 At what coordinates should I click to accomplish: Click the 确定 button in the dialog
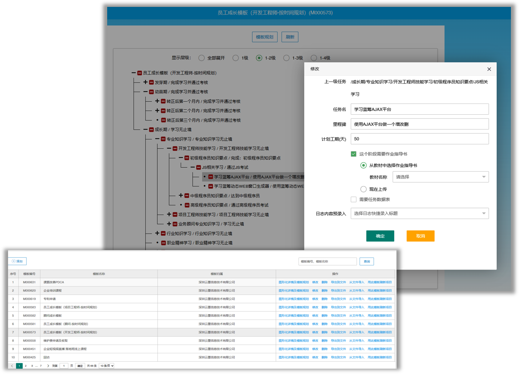tap(380, 236)
